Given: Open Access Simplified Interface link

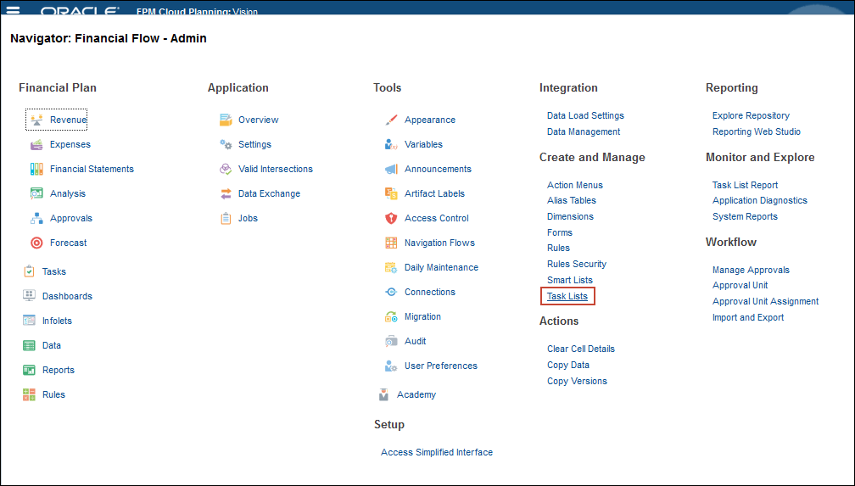Looking at the screenshot, I should pos(437,452).
